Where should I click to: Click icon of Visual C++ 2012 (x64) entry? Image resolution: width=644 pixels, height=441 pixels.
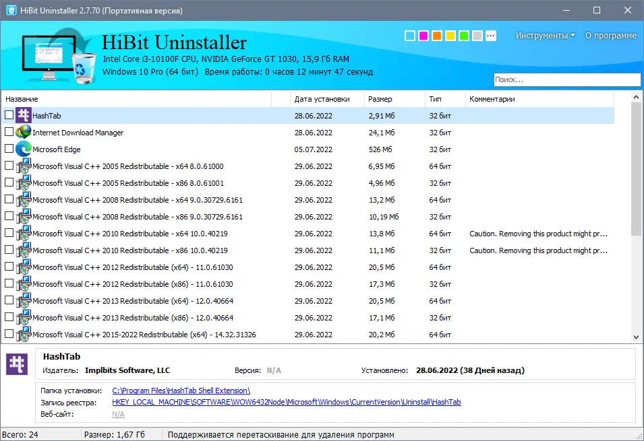coord(24,267)
